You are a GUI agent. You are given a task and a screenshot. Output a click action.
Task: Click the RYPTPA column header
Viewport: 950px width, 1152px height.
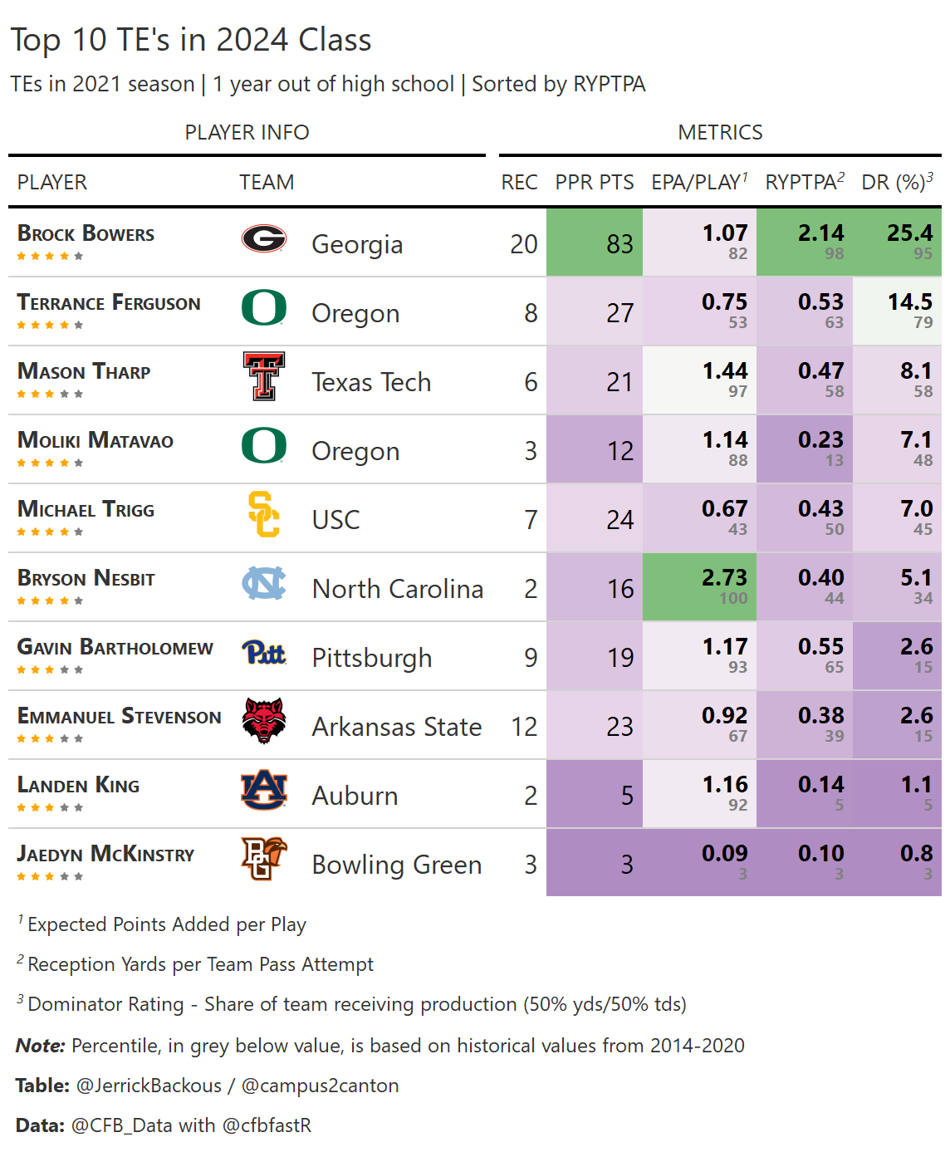click(804, 183)
